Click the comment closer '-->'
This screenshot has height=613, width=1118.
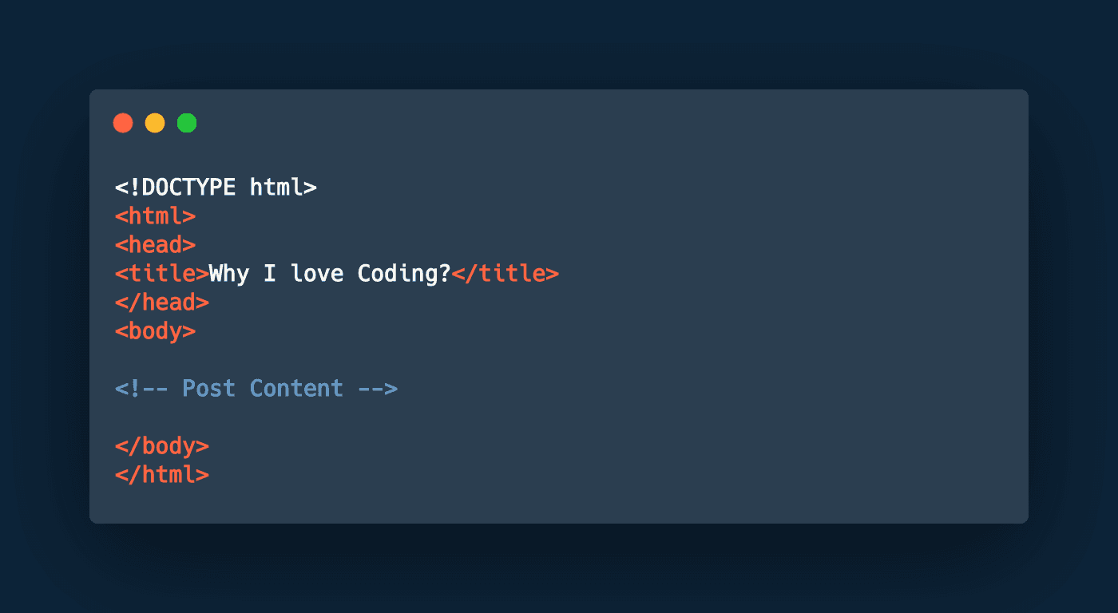click(377, 389)
